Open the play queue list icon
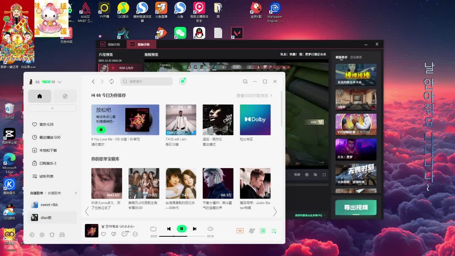455x256 pixels. click(x=274, y=231)
